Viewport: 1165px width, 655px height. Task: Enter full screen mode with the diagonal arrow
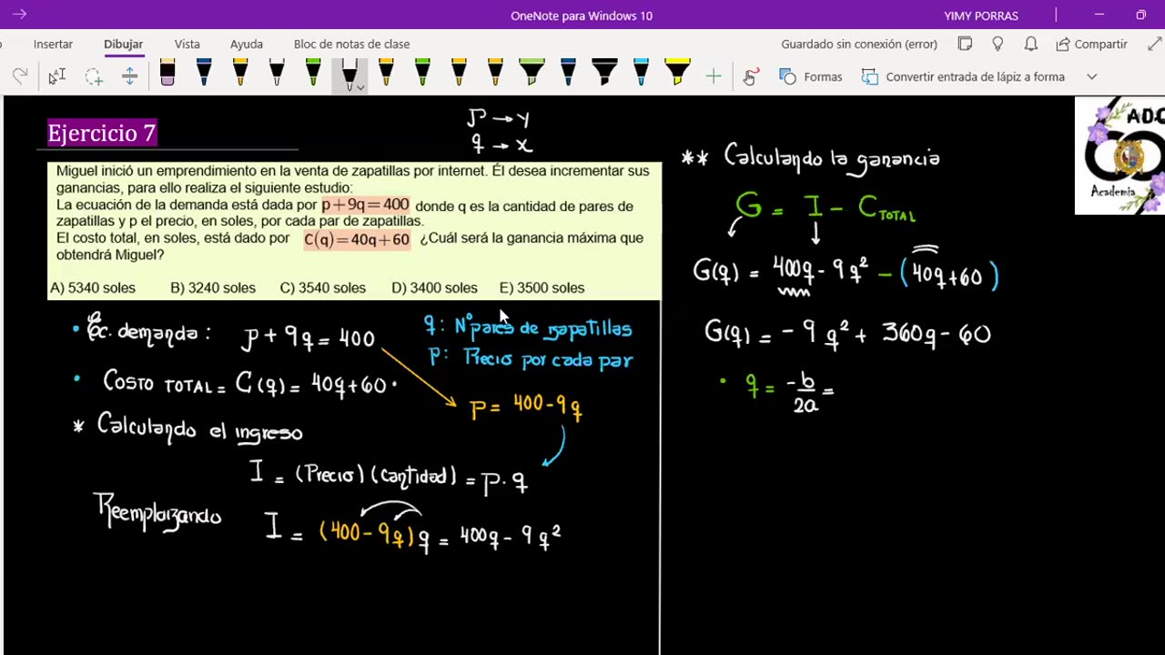click(1154, 44)
